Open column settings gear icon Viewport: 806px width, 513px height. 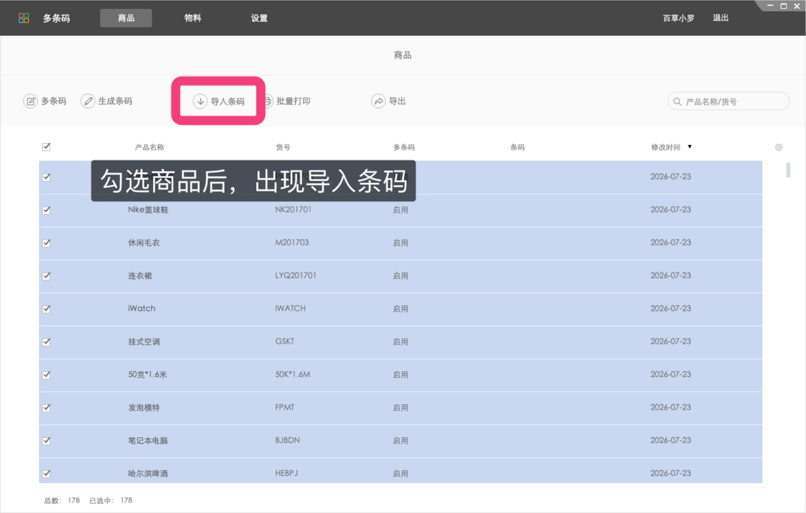(x=779, y=147)
